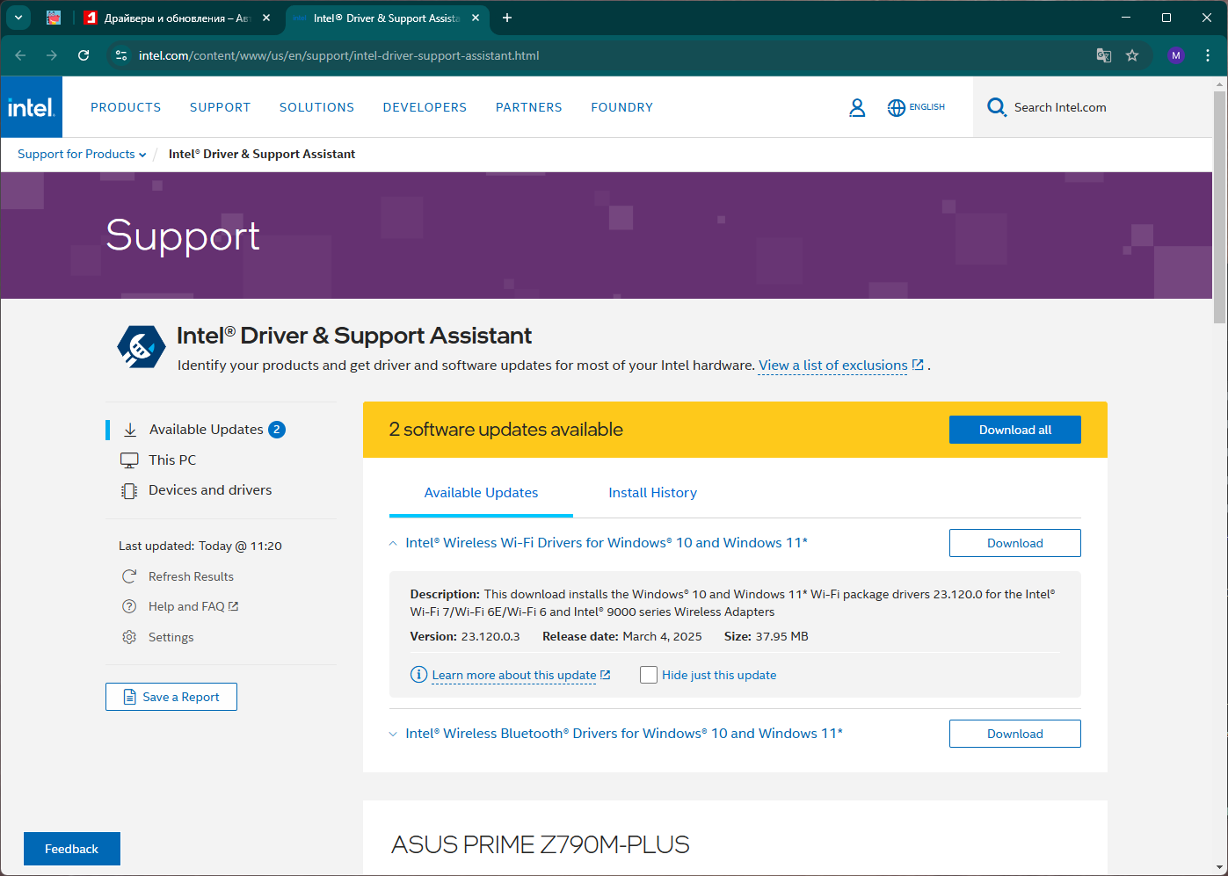Click the Refresh Results circular arrow icon
Screen dimensions: 1228x876
coord(129,576)
